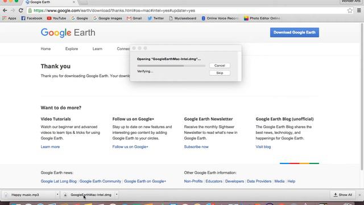Click the browser forward arrow

point(13,10)
